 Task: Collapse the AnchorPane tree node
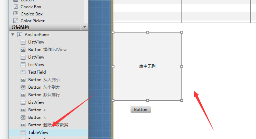(x=13, y=35)
